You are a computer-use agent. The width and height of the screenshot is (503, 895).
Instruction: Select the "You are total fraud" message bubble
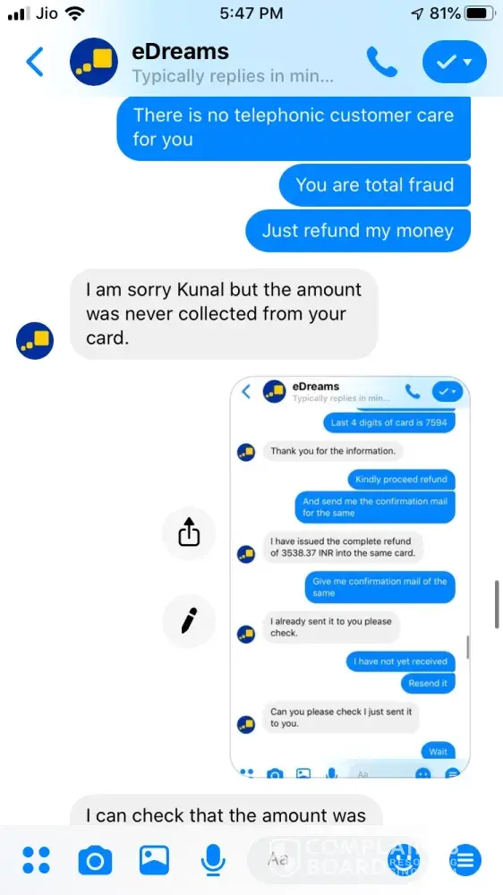(x=374, y=185)
